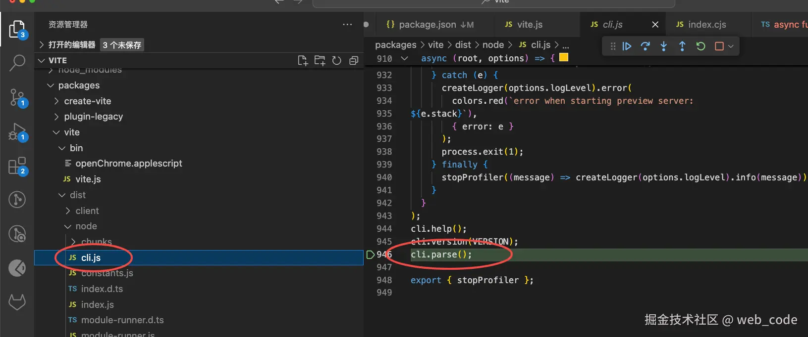The width and height of the screenshot is (808, 337).
Task: Place cursor on export stopProfiler line
Action: (472, 280)
